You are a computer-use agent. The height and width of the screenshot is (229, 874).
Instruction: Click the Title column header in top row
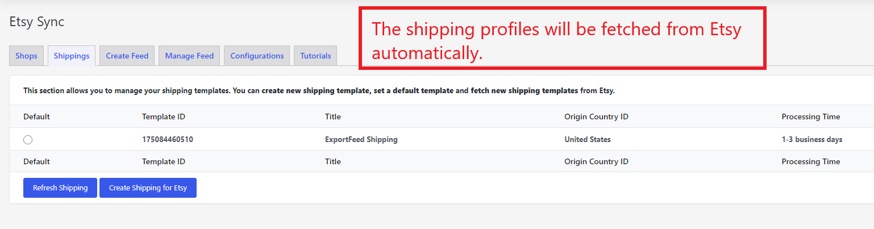pos(332,116)
